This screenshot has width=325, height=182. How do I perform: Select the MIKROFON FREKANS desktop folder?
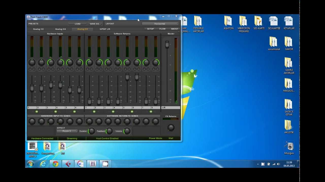[244, 24]
